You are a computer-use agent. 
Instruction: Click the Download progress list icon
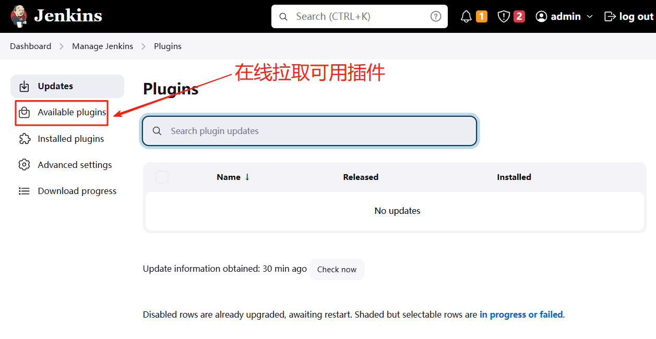[x=24, y=191]
